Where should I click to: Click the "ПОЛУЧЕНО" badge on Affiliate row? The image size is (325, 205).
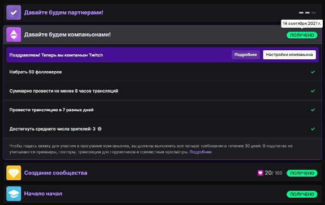tap(302, 35)
